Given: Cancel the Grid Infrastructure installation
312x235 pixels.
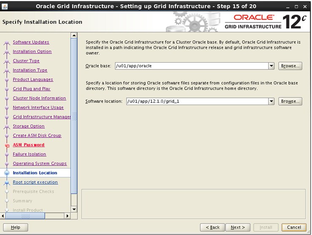Looking at the screenshot, I should [294, 227].
